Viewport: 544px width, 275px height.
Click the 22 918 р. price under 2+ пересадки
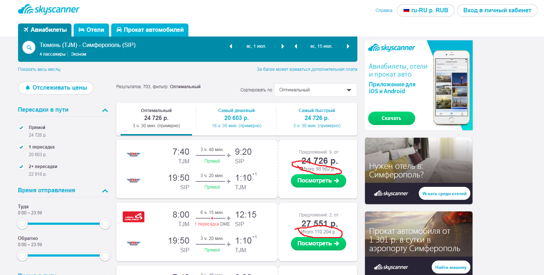(38, 174)
